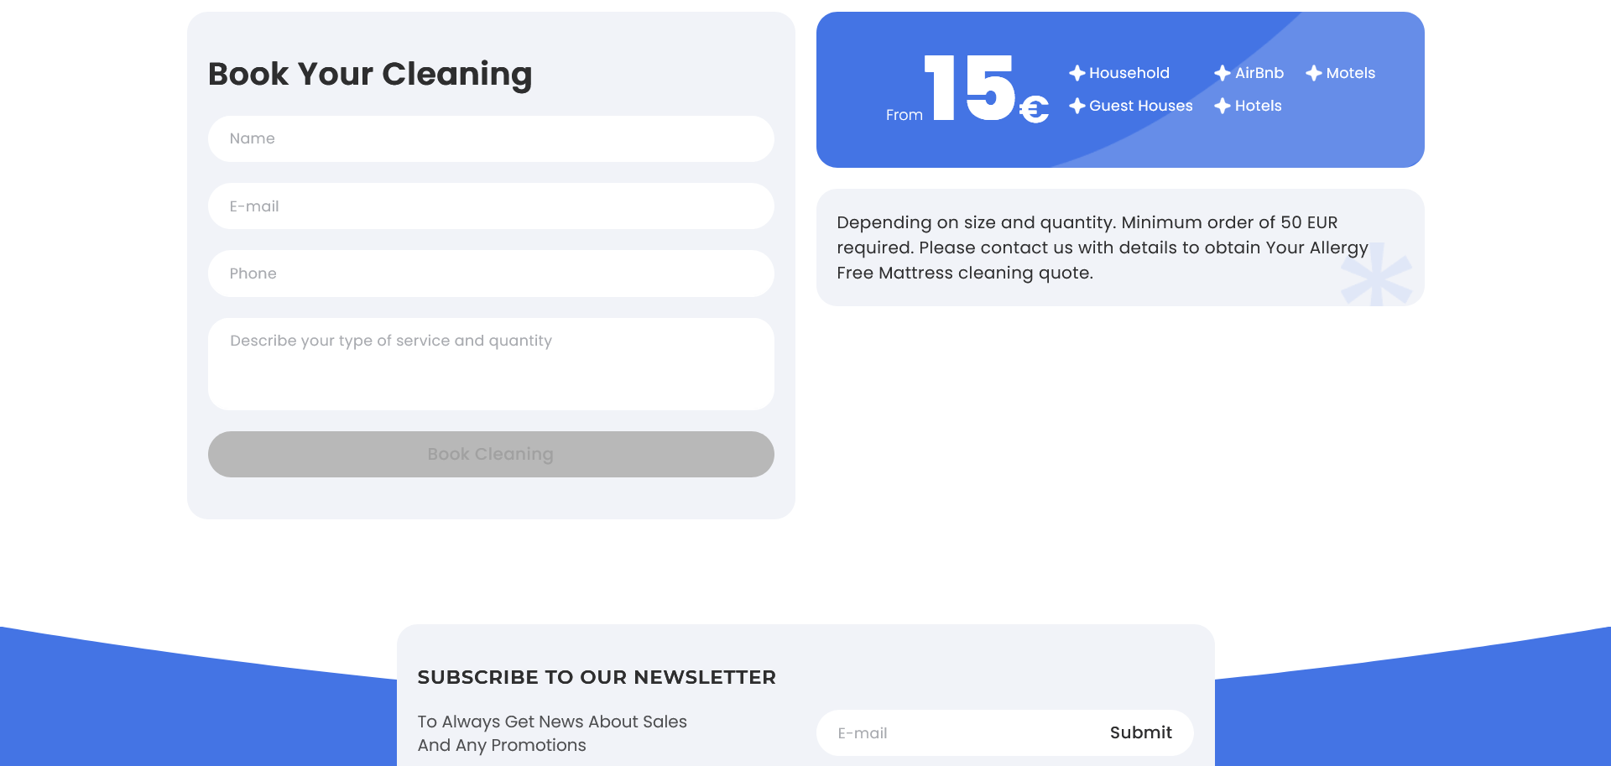Click the asterisk decoration in note box
1611x766 pixels.
click(1376, 276)
